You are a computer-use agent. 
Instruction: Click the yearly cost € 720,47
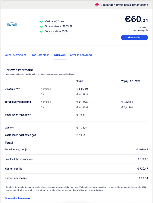pyautogui.click(x=143, y=168)
